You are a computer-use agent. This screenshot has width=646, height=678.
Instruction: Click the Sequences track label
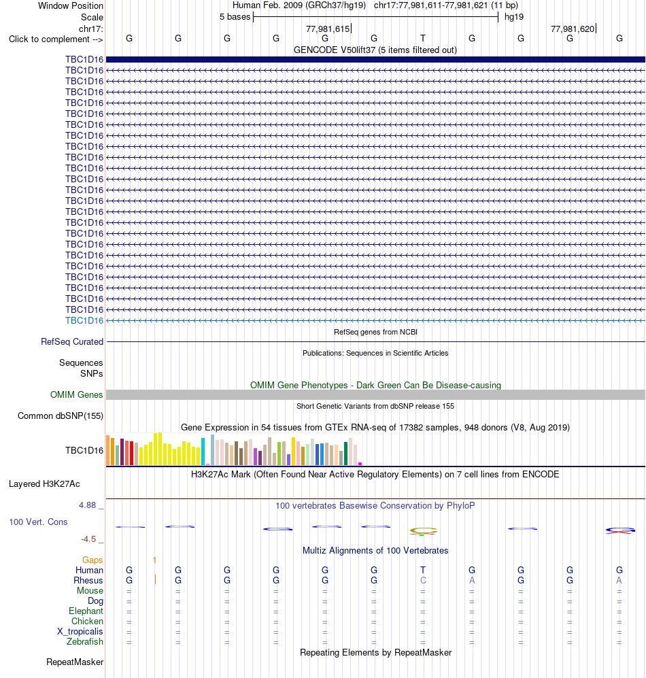click(81, 362)
